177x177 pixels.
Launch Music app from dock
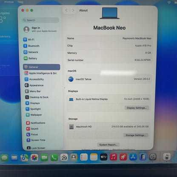113,157
